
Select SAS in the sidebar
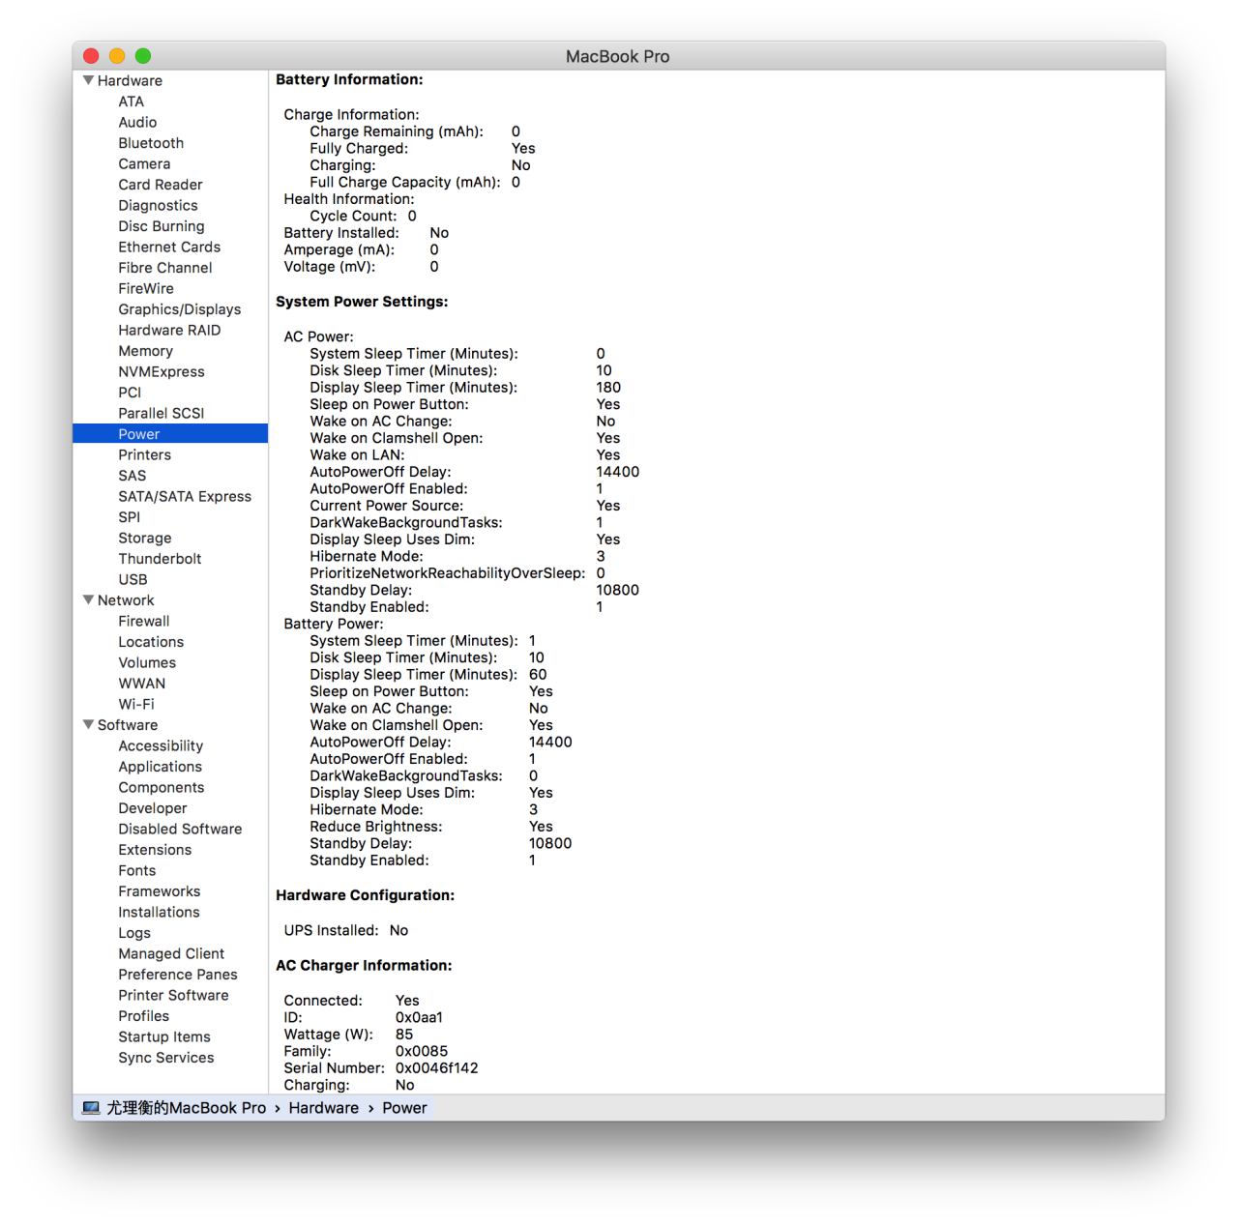point(133,476)
